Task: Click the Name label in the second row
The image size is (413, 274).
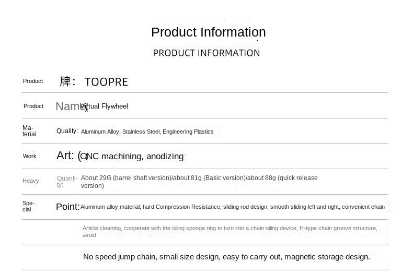Action: (x=72, y=106)
